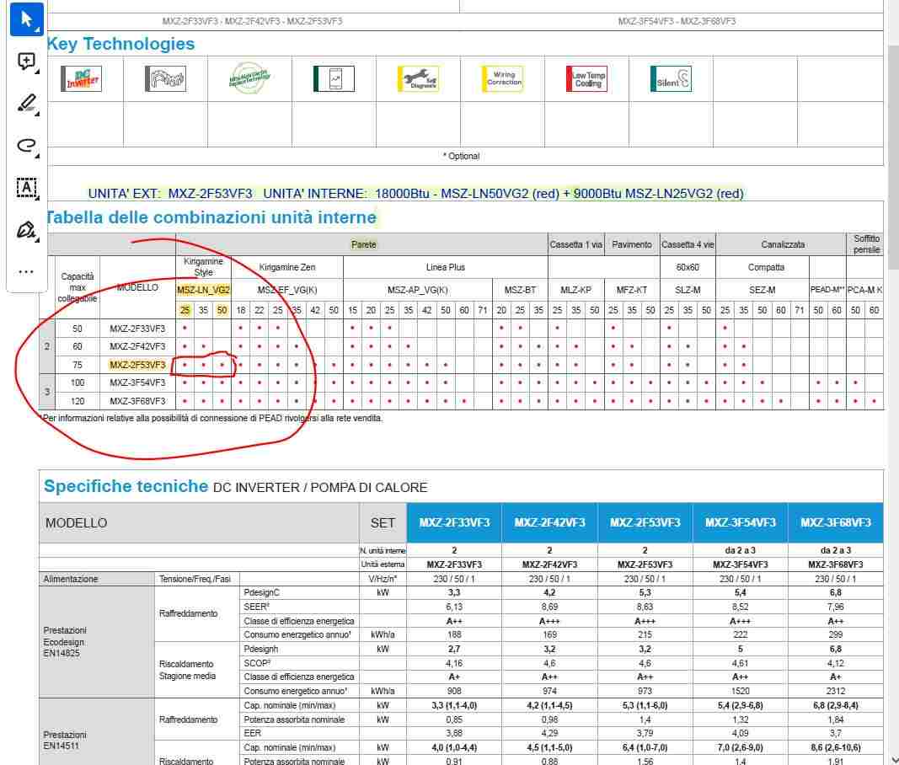Viewport: 899px width, 765px height.
Task: Click the 'Specifiche tecniche' heading
Action: click(126, 486)
